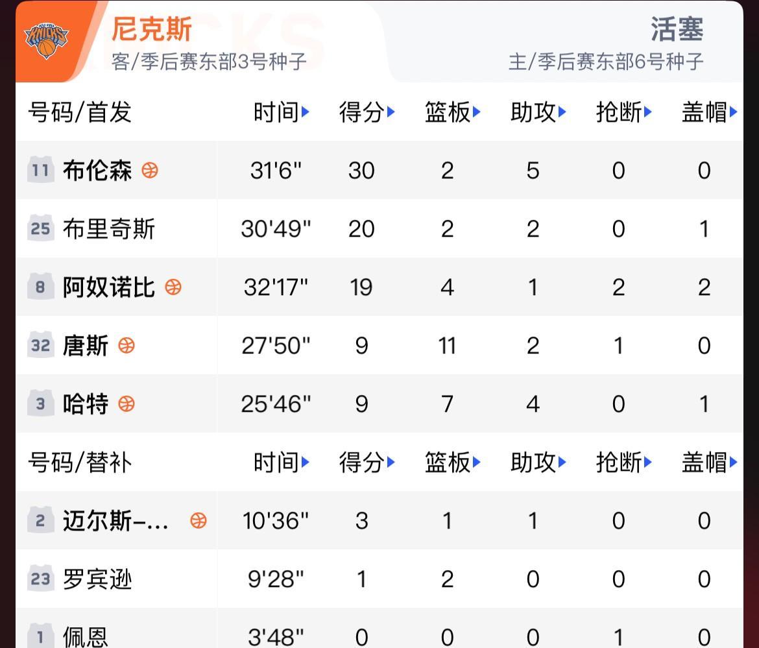The width and height of the screenshot is (759, 648).
Task: Select 布里奇斯's 20 points cell
Action: click(361, 228)
